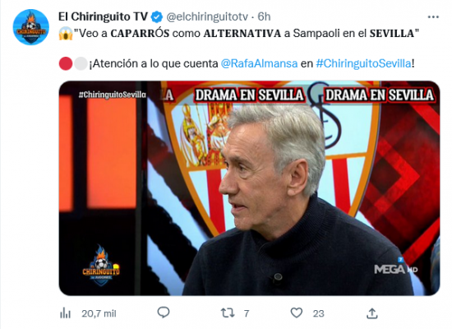This screenshot has width=452, height=329.
Task: Open the 6h timestamp permalink
Action: (264, 16)
